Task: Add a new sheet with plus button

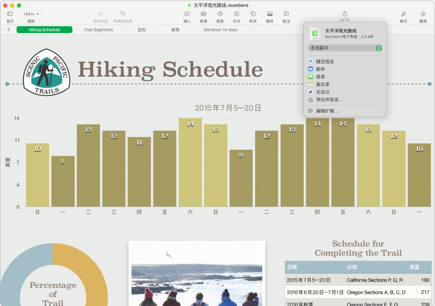Action: pyautogui.click(x=8, y=30)
